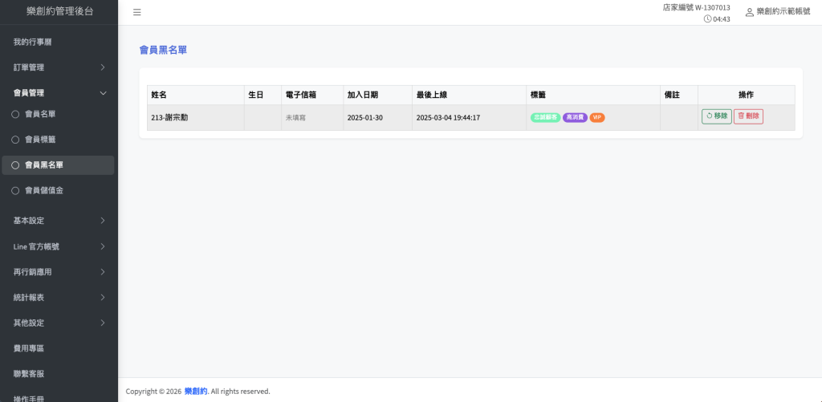822x402 pixels.
Task: Click the clock icon beside 04:43
Action: [x=707, y=19]
